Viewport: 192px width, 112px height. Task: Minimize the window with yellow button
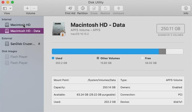[8, 2]
